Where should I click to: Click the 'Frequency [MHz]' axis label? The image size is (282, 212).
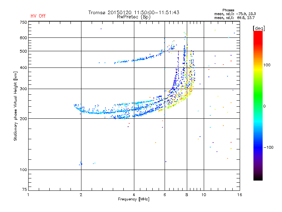134,199
